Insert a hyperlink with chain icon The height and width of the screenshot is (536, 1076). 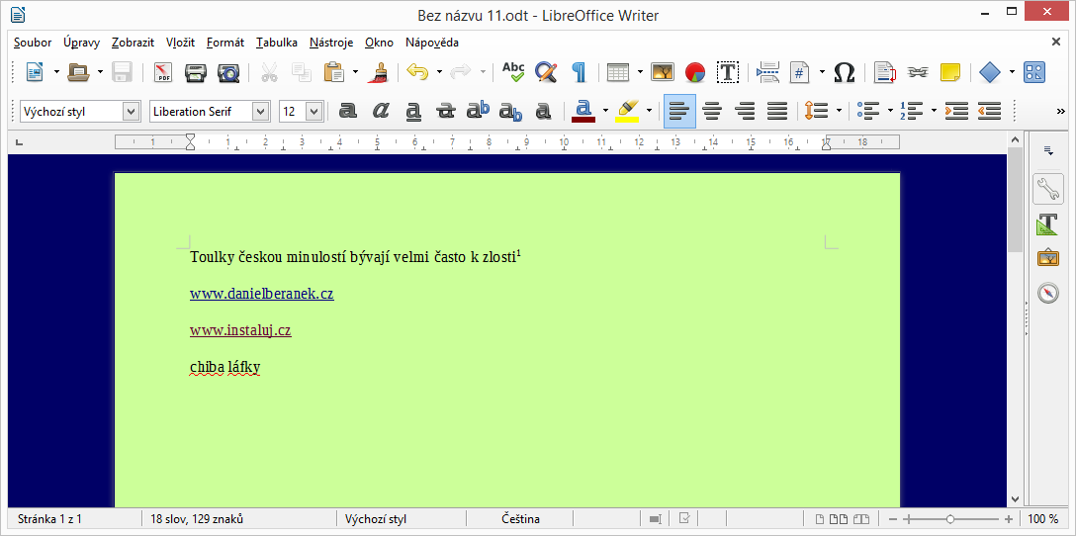[x=918, y=72]
